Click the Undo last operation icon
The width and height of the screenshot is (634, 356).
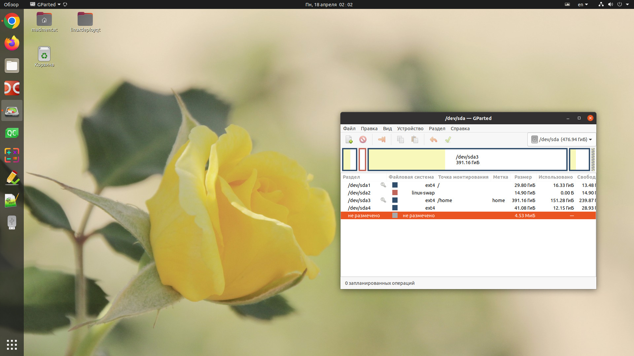pyautogui.click(x=434, y=140)
